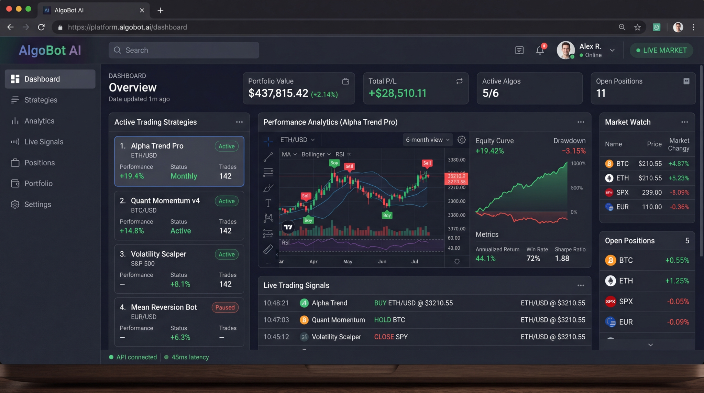Screen dimensions: 704x393
Task: Open chart settings with the gear icon
Action: [x=462, y=140]
